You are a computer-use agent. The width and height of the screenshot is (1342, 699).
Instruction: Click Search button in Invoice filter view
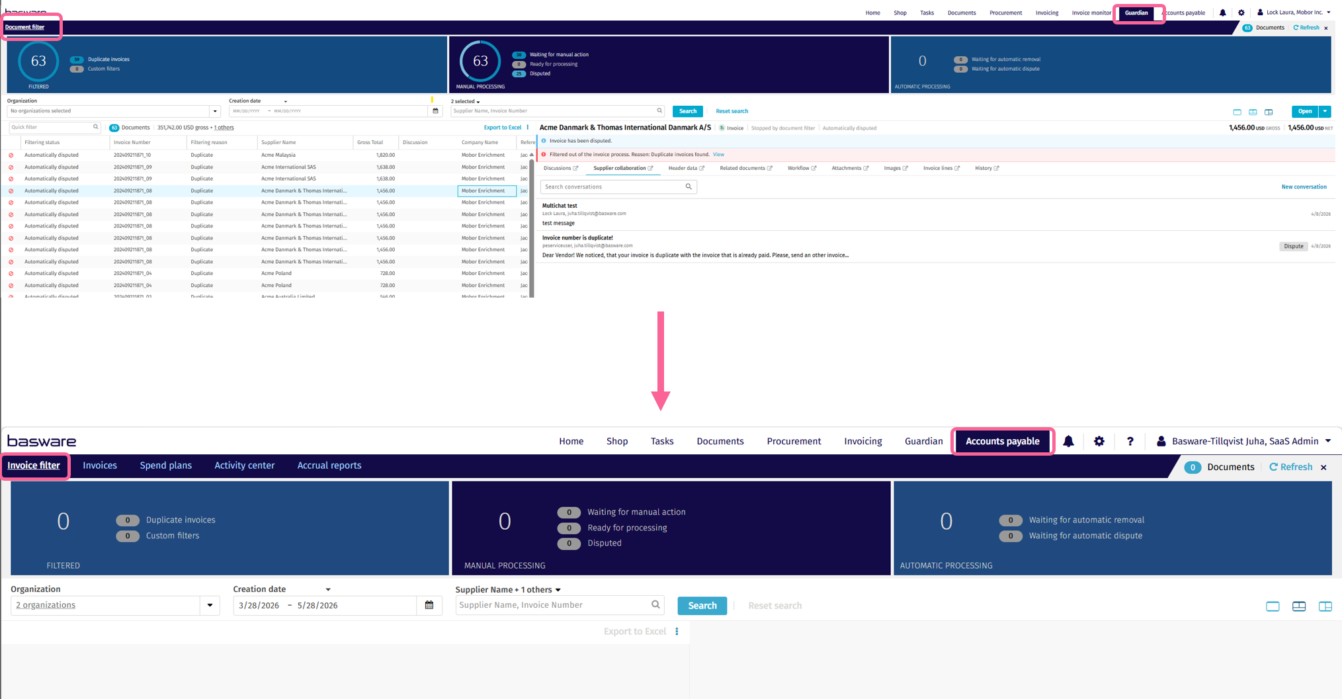702,606
